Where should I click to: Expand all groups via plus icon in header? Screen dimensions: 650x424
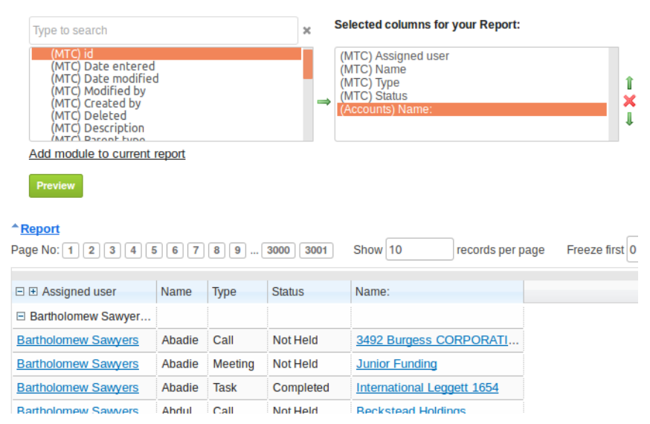click(x=33, y=292)
